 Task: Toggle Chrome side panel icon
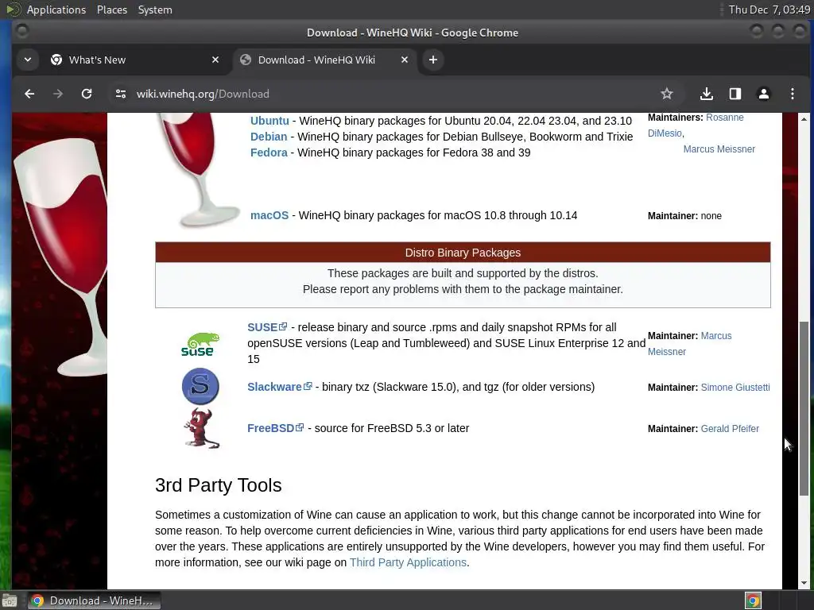coord(735,94)
